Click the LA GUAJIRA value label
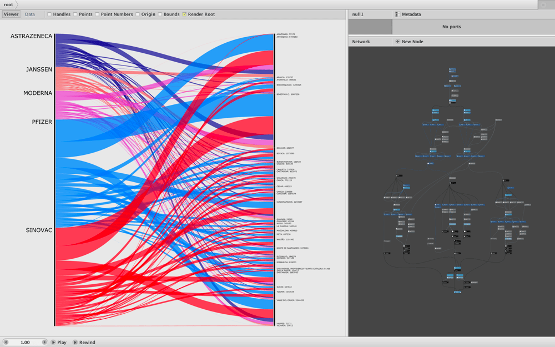 (286, 227)
